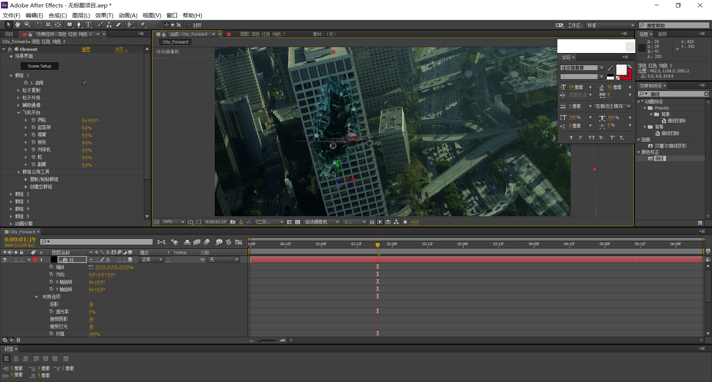Open the composition mini-flowchart in timeline
The height and width of the screenshot is (382, 712).
(161, 242)
